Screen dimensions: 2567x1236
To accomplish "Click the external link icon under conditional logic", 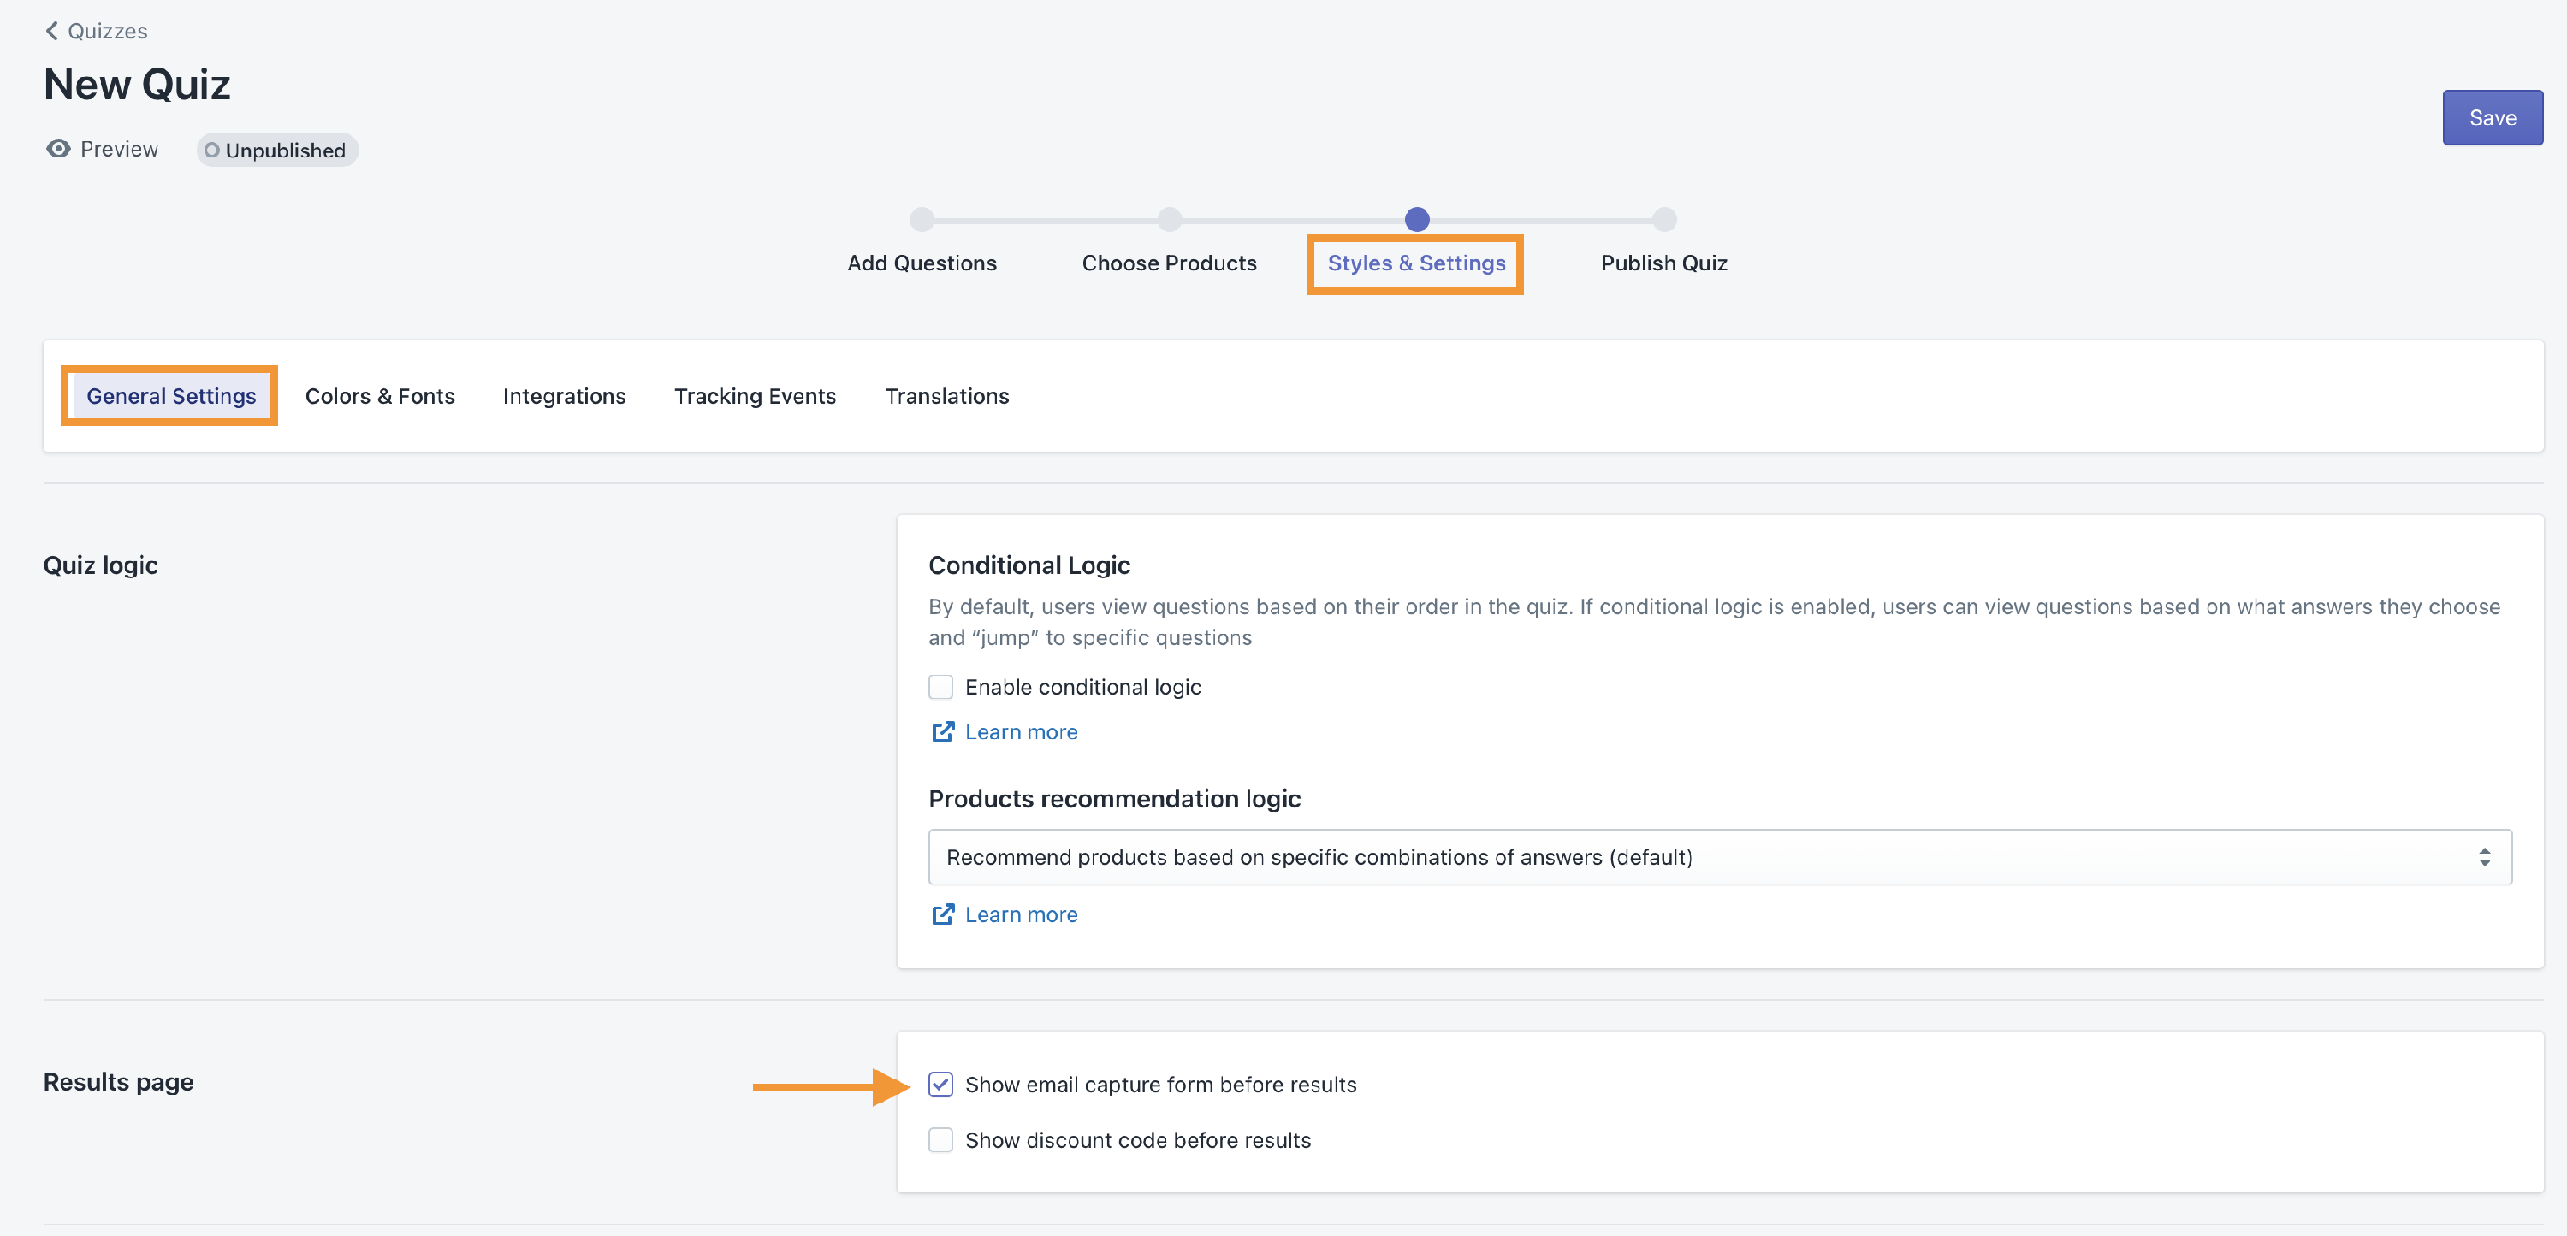I will (942, 732).
